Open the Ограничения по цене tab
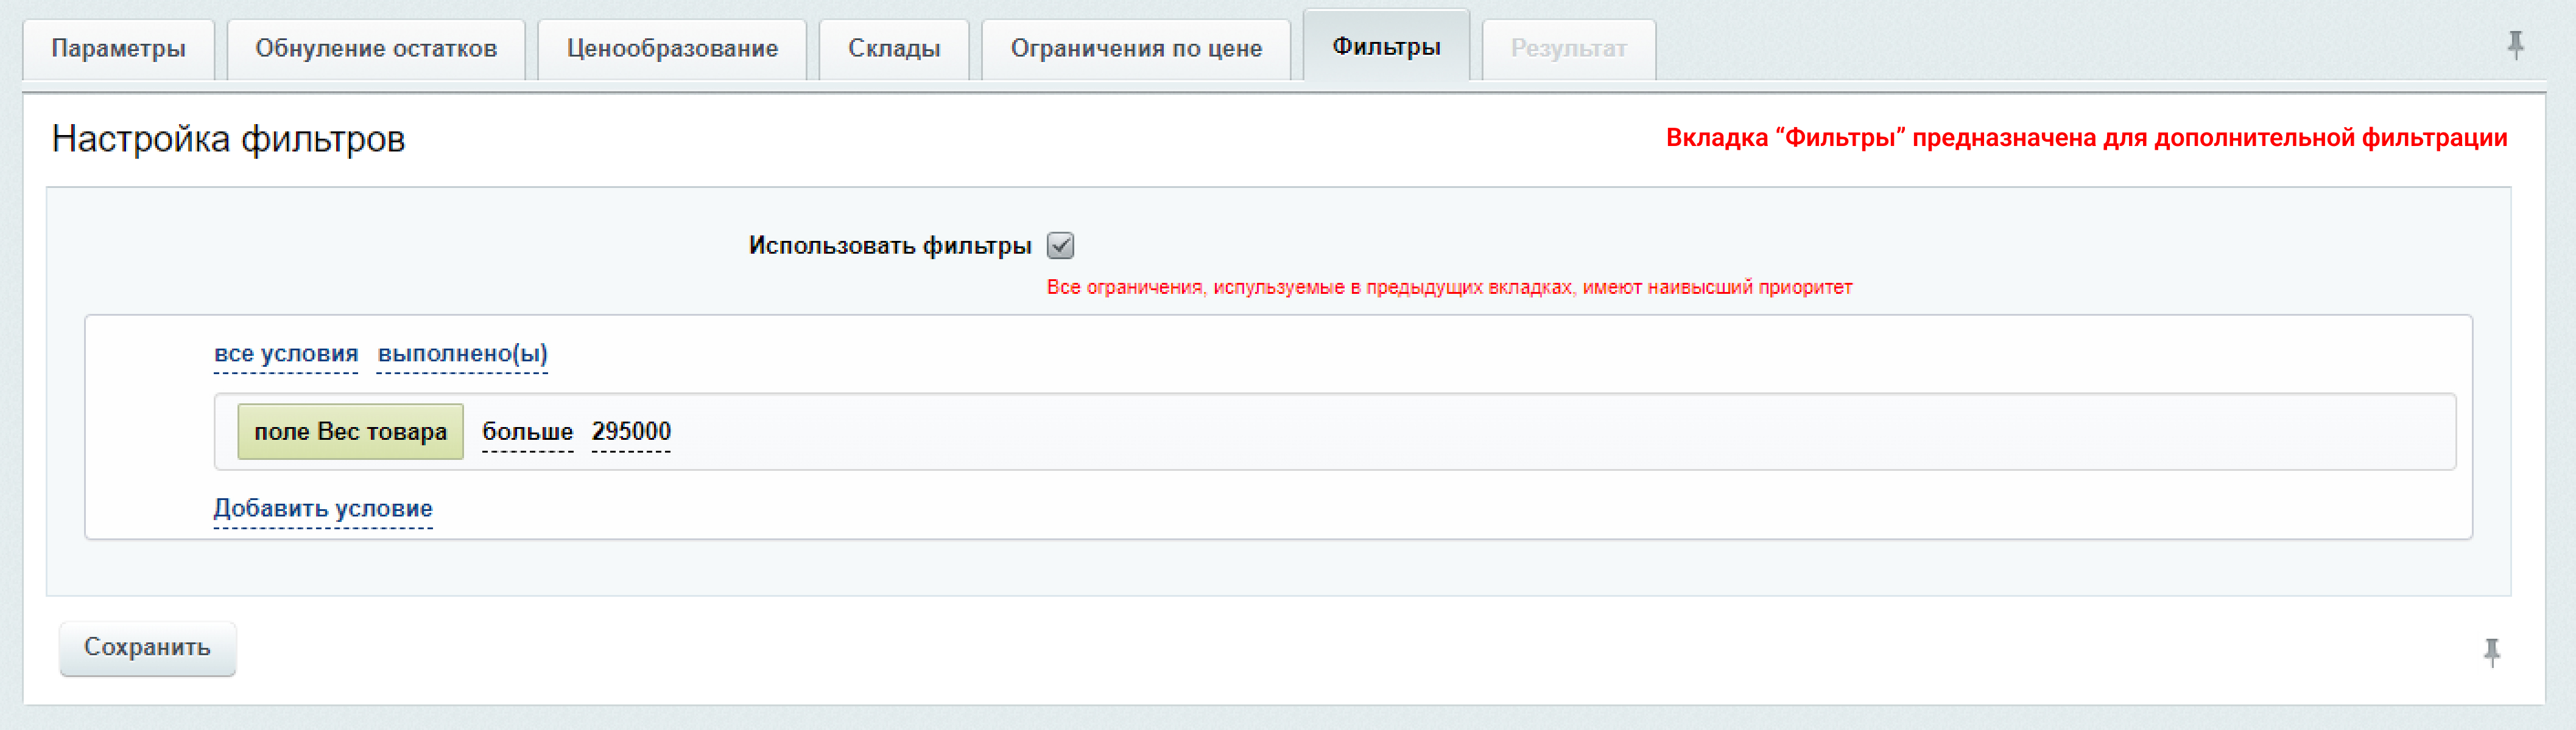 [x=1136, y=49]
